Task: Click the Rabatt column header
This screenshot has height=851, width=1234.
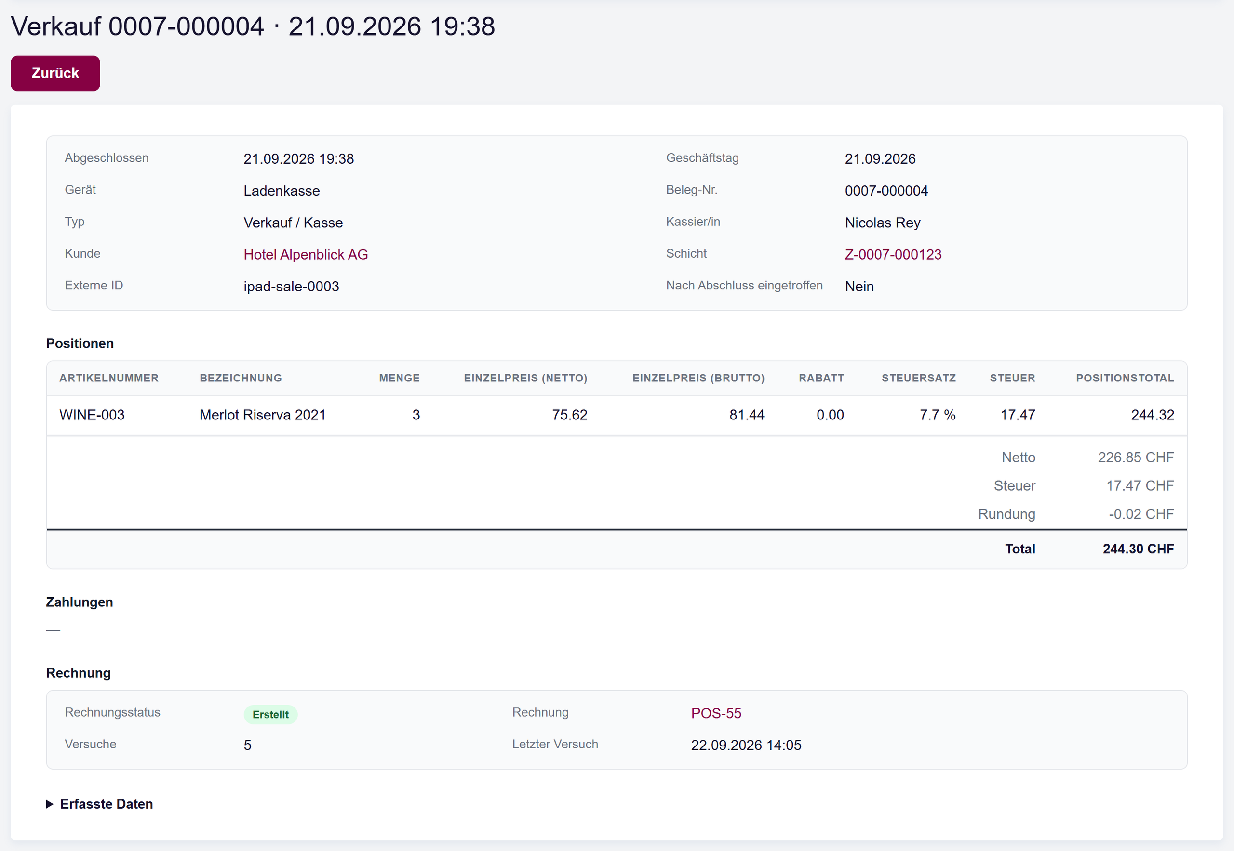Action: [821, 378]
